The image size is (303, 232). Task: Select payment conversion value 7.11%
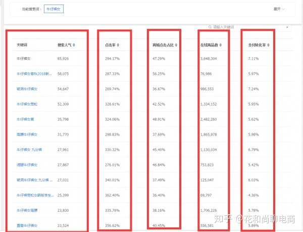pyautogui.click(x=254, y=59)
